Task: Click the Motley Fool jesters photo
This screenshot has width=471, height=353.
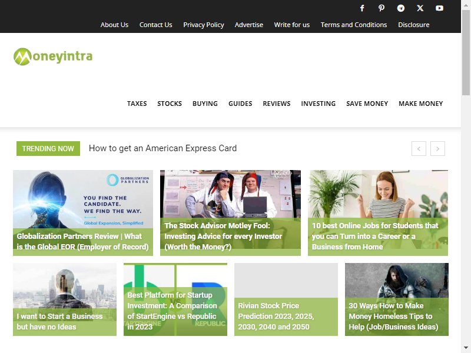Action: coord(230,194)
